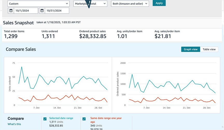The image size is (224, 130).
Task: Click the Avg. sales/order item value $21.81
Action: click(x=163, y=36)
